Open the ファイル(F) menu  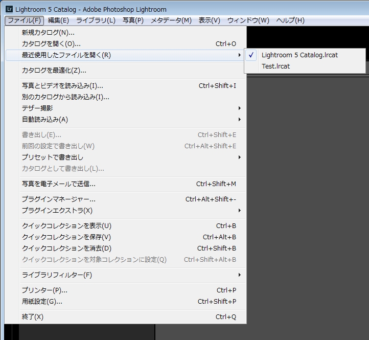click(x=24, y=20)
